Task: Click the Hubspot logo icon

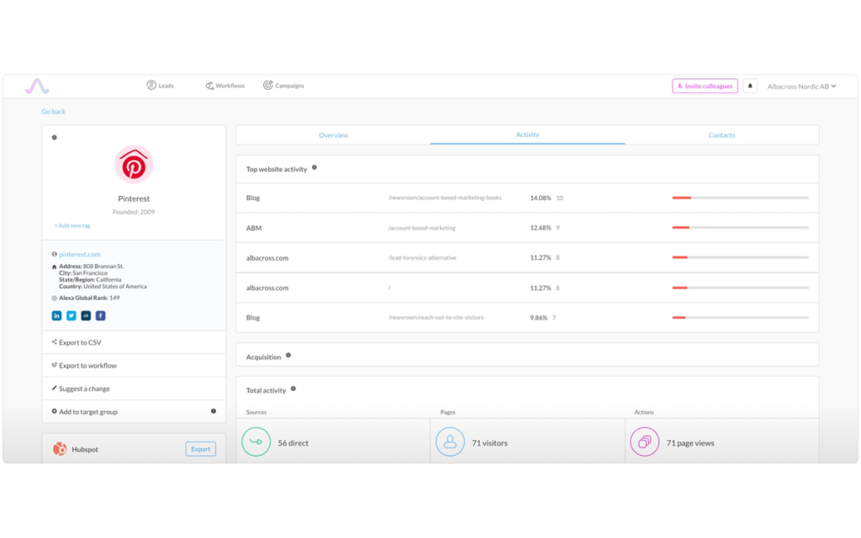Action: point(60,449)
